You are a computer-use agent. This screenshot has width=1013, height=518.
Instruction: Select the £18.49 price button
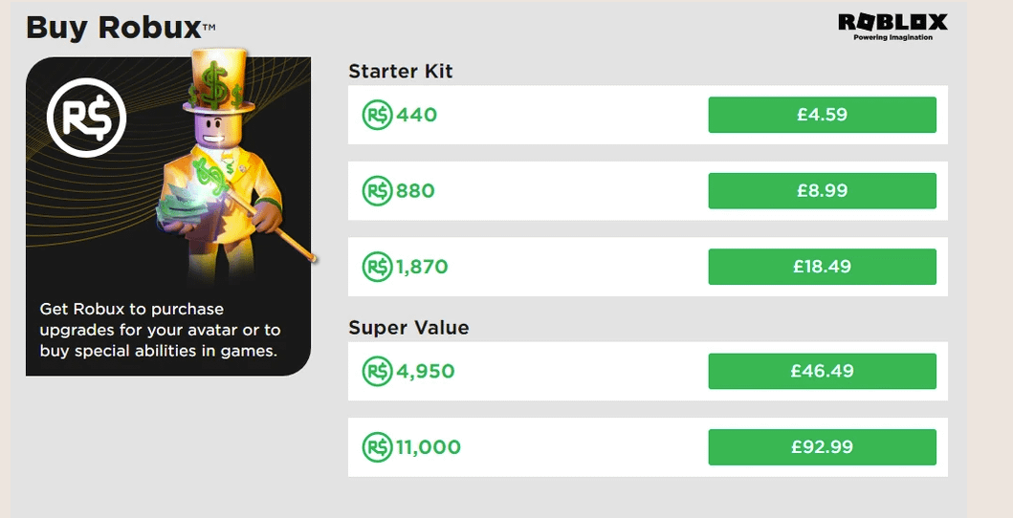pyautogui.click(x=822, y=267)
